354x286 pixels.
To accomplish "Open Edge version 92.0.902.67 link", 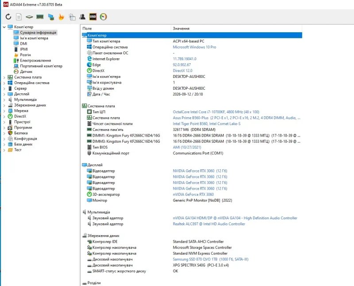I will pyautogui.click(x=182, y=65).
